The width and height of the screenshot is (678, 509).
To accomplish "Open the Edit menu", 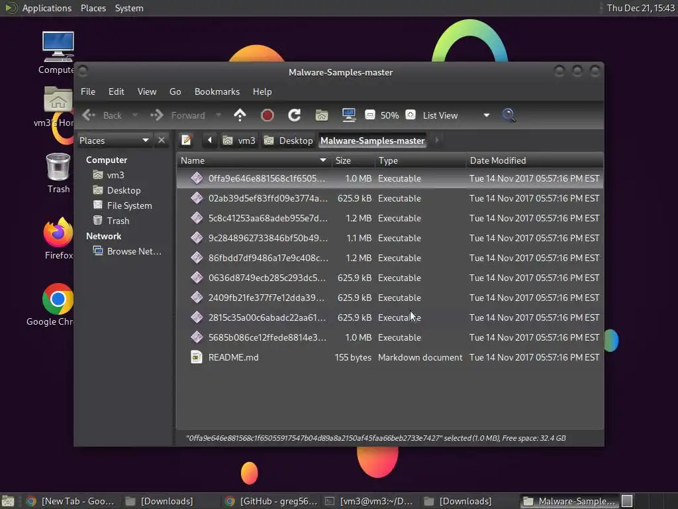I will 116,91.
